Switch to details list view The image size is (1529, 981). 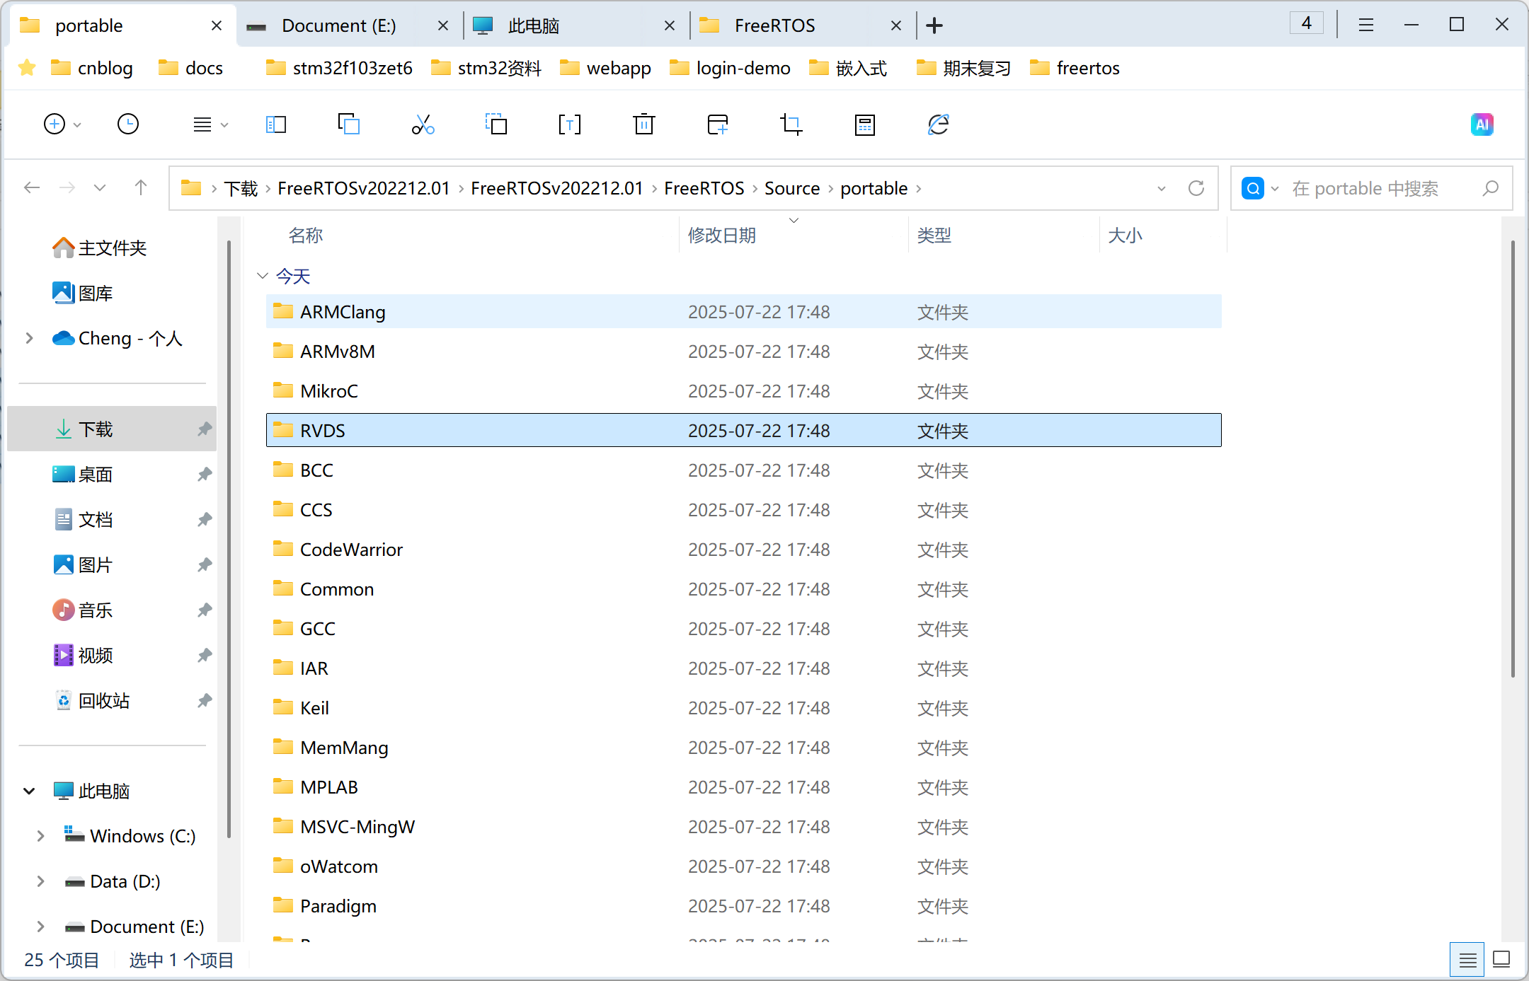click(x=1467, y=960)
